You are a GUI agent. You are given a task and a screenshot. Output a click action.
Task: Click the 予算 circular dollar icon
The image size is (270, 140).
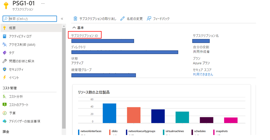click(5, 113)
